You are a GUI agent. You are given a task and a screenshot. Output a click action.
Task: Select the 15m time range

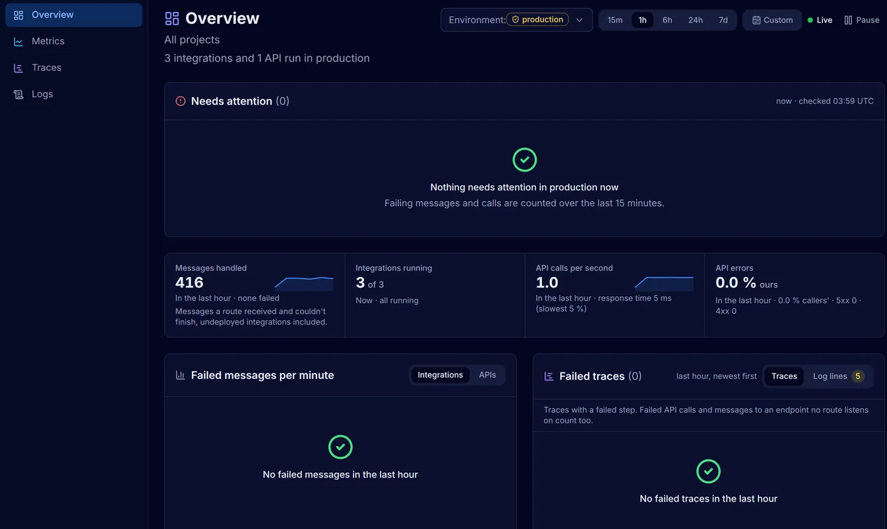615,20
